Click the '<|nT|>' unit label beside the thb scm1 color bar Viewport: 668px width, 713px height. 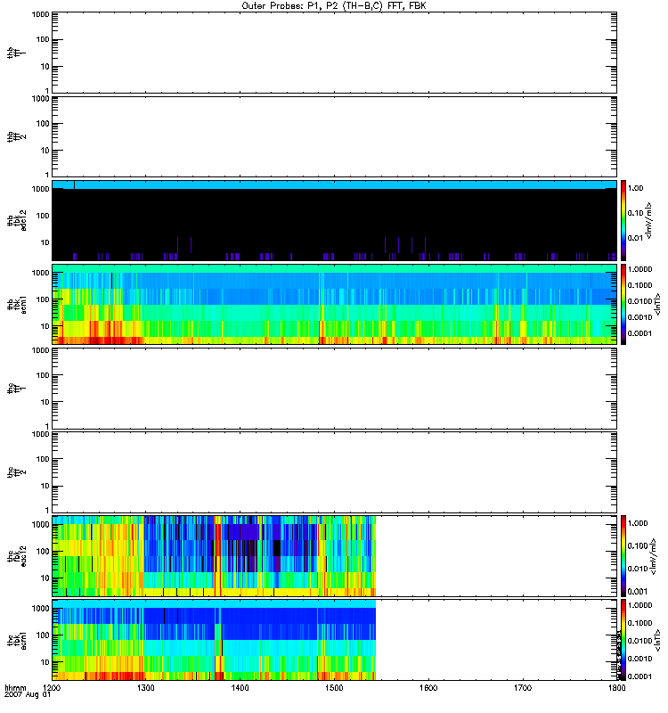[x=657, y=304]
